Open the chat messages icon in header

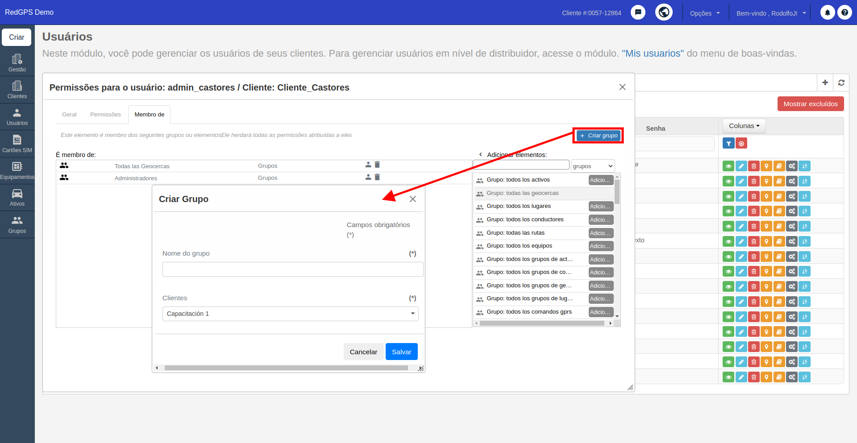638,12
